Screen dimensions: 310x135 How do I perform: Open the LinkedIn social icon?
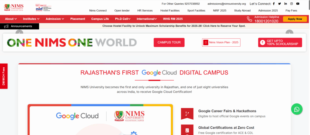click(285, 4)
